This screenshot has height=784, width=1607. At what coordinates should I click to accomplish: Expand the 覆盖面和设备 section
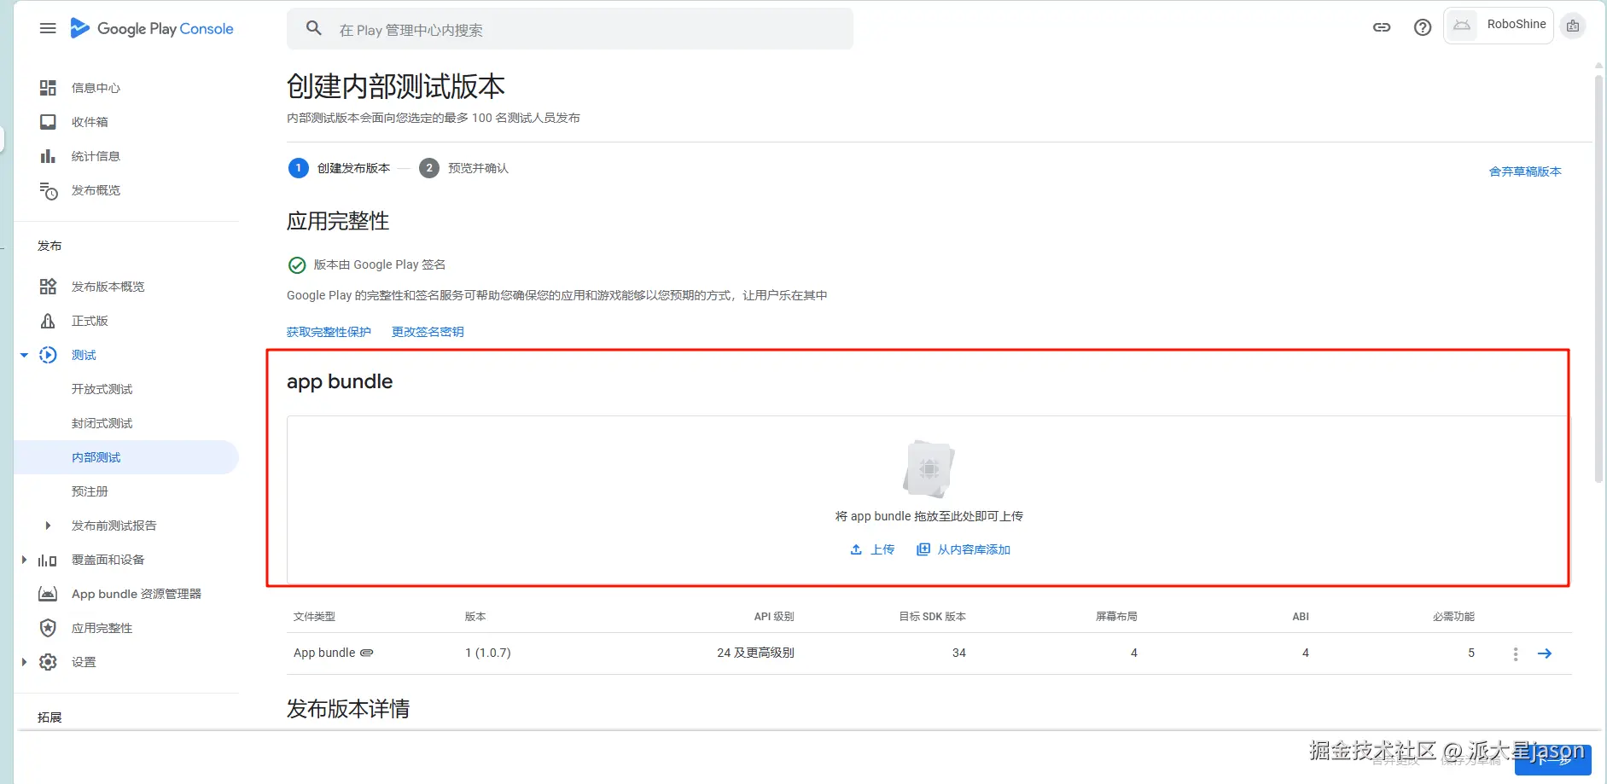24,560
